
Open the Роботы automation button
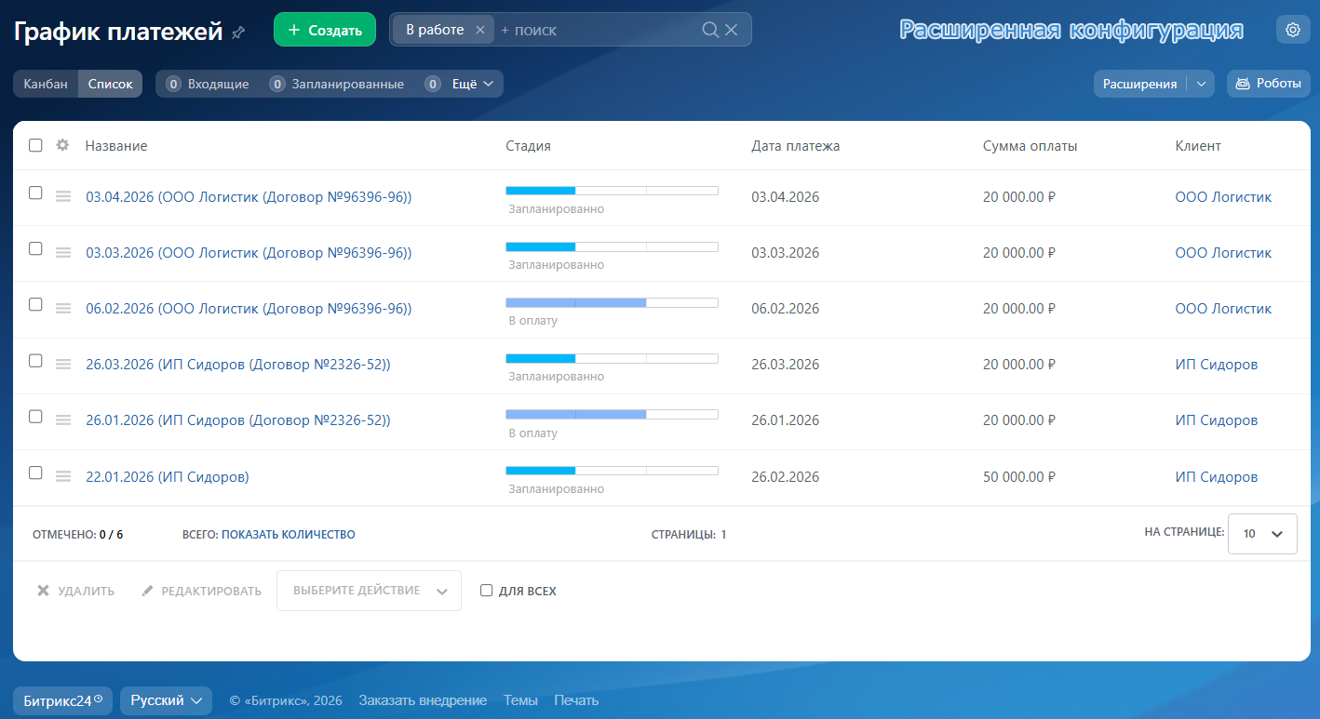pyautogui.click(x=1268, y=84)
